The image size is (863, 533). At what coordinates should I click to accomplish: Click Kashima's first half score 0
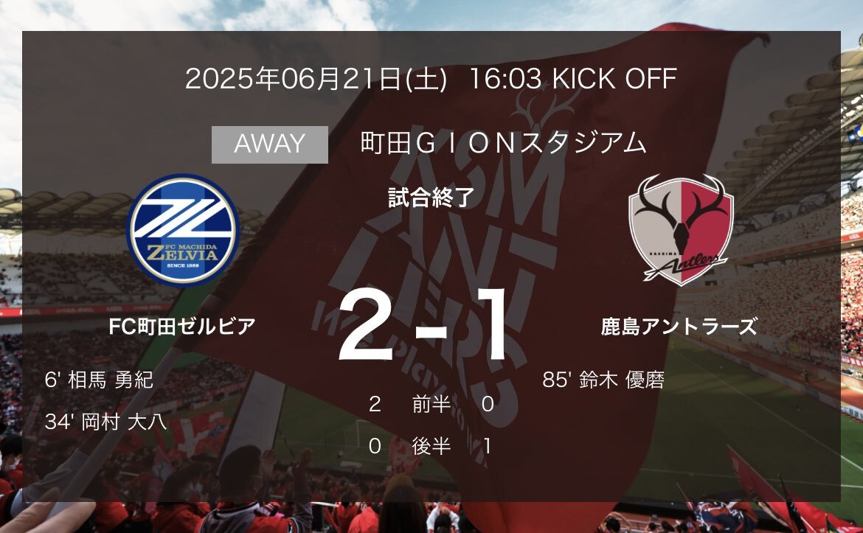488,404
